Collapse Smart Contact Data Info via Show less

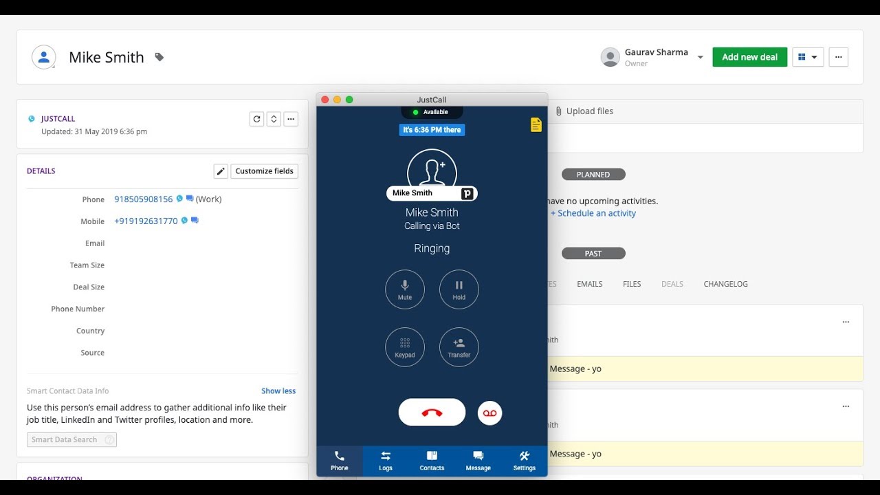[x=278, y=390]
